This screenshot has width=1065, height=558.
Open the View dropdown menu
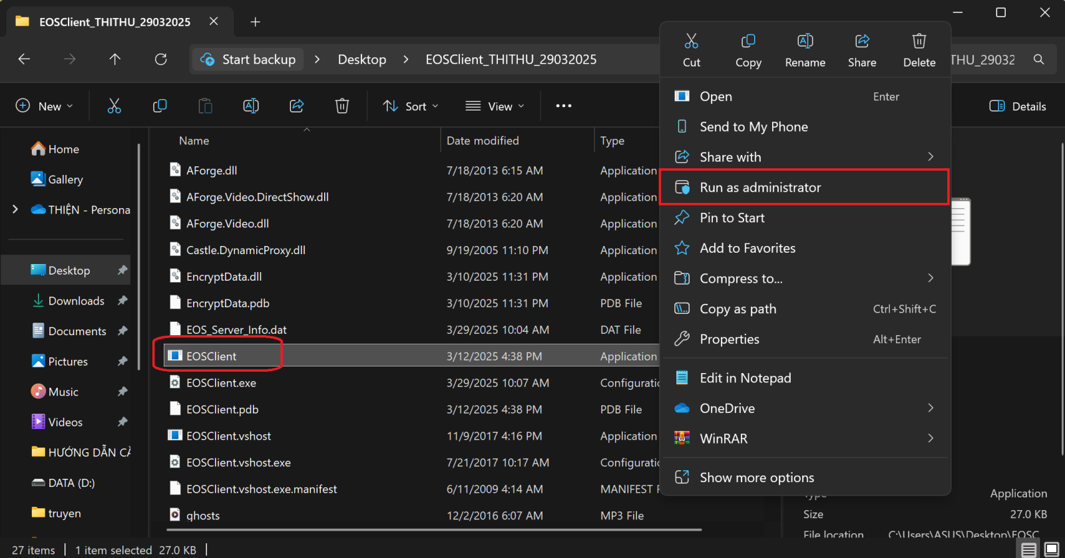coord(495,106)
